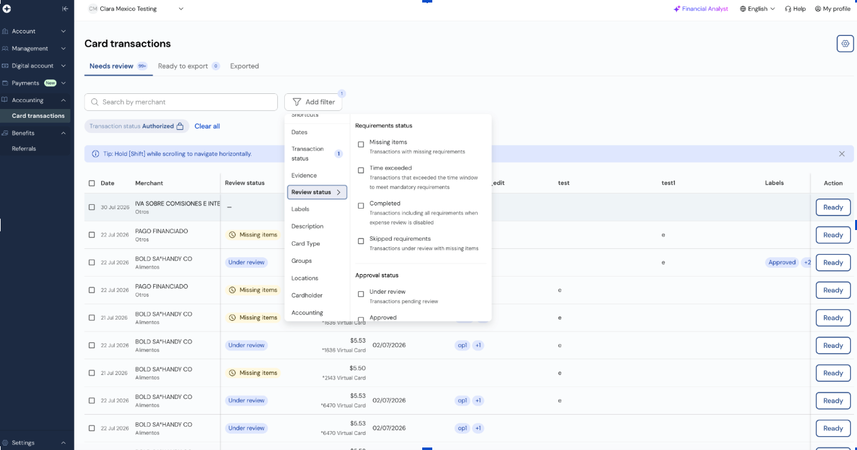
Task: Check the Skipped requirements checkbox
Action: coord(361,241)
